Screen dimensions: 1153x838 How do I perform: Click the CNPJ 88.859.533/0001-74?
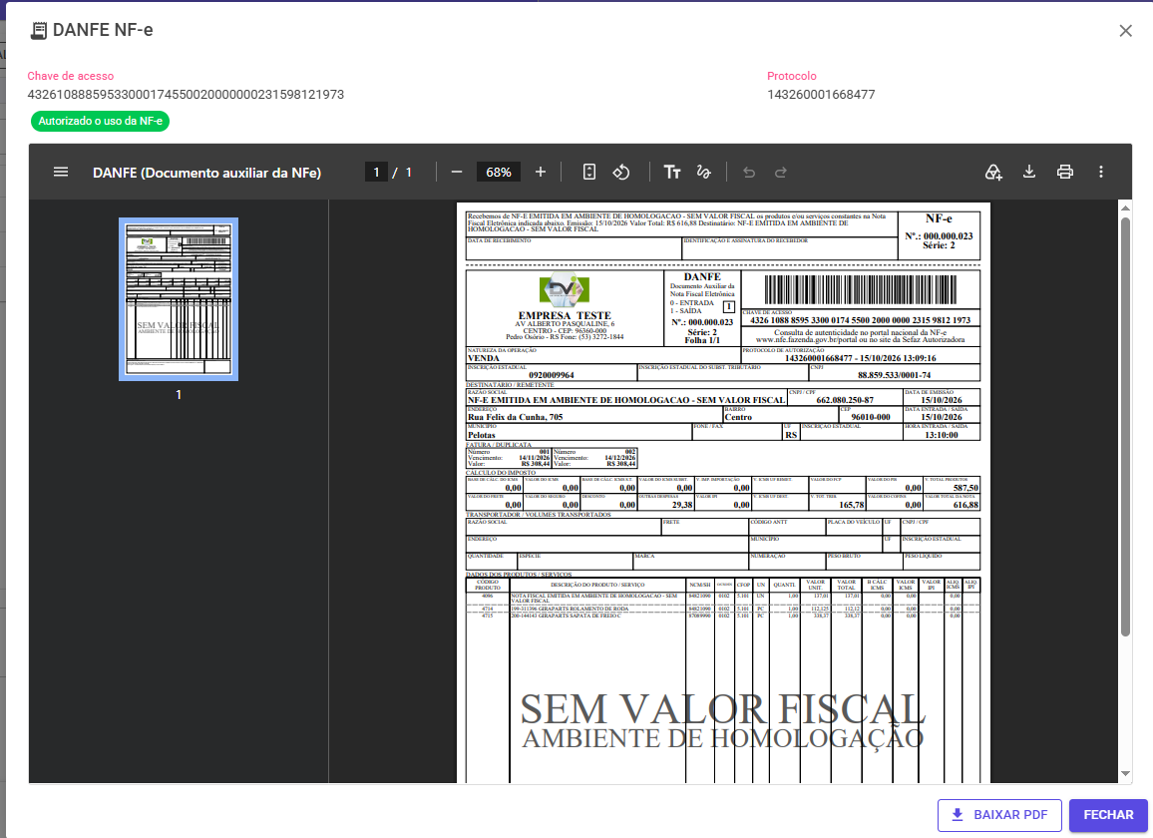tap(894, 375)
